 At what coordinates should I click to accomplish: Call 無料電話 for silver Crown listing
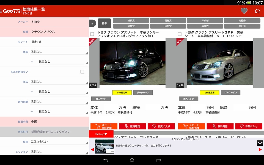220,126
